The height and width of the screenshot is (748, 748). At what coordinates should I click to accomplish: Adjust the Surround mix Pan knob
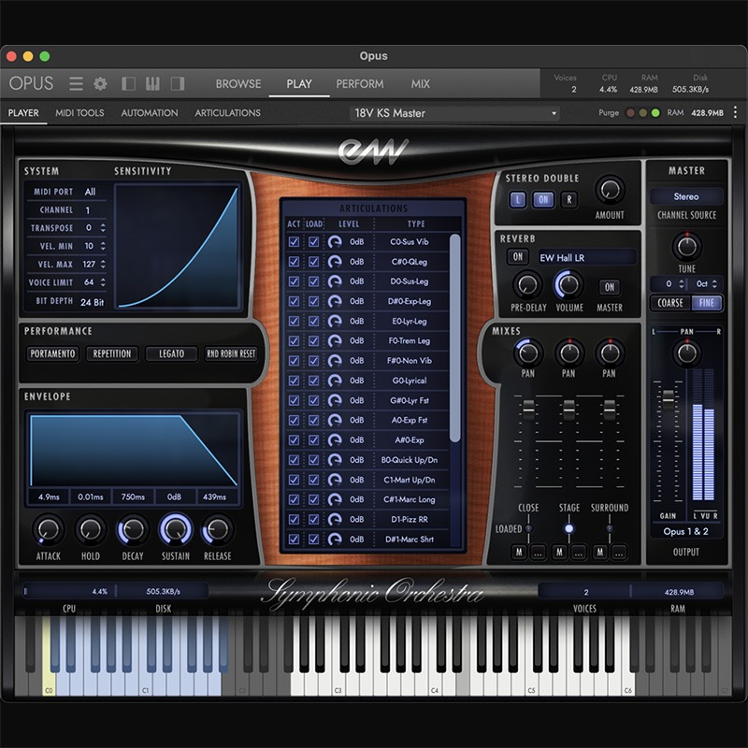coord(611,353)
